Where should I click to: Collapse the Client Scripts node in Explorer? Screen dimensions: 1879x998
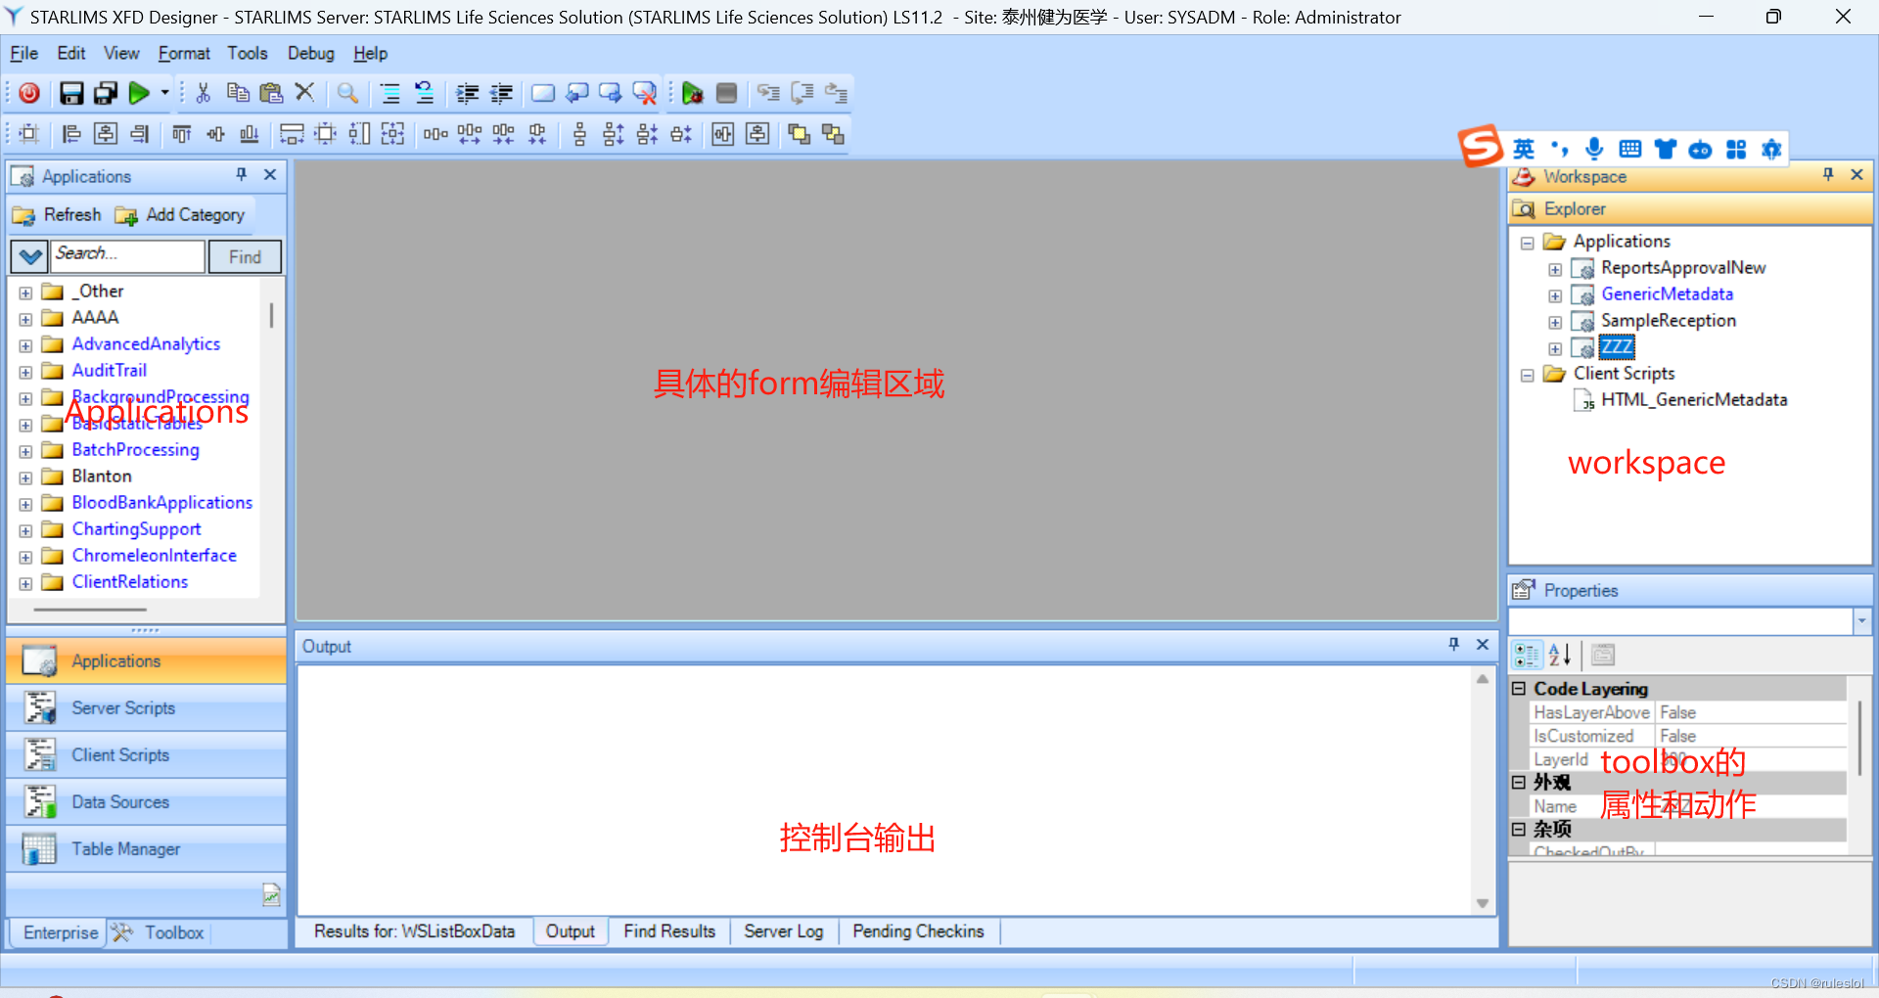pos(1528,375)
